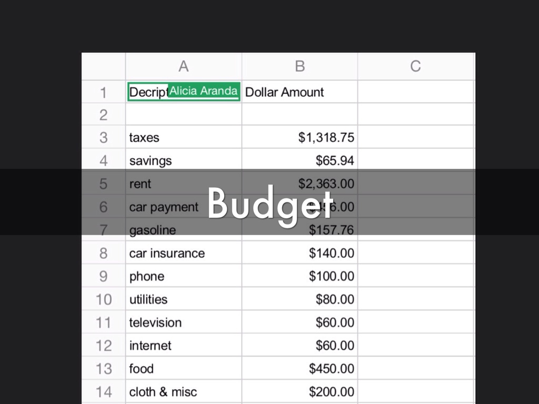
Task: Select row 14 header number
Action: coord(103,392)
